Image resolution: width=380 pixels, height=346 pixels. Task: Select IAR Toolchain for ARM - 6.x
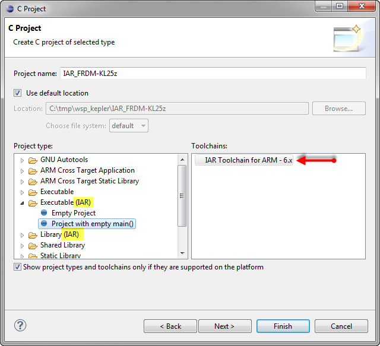[x=248, y=160]
